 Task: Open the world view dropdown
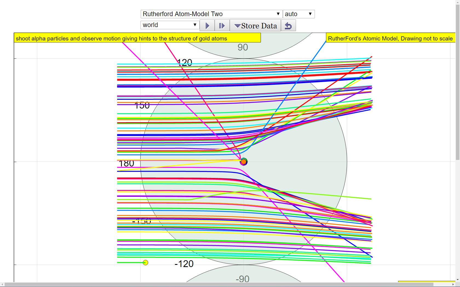pyautogui.click(x=170, y=25)
